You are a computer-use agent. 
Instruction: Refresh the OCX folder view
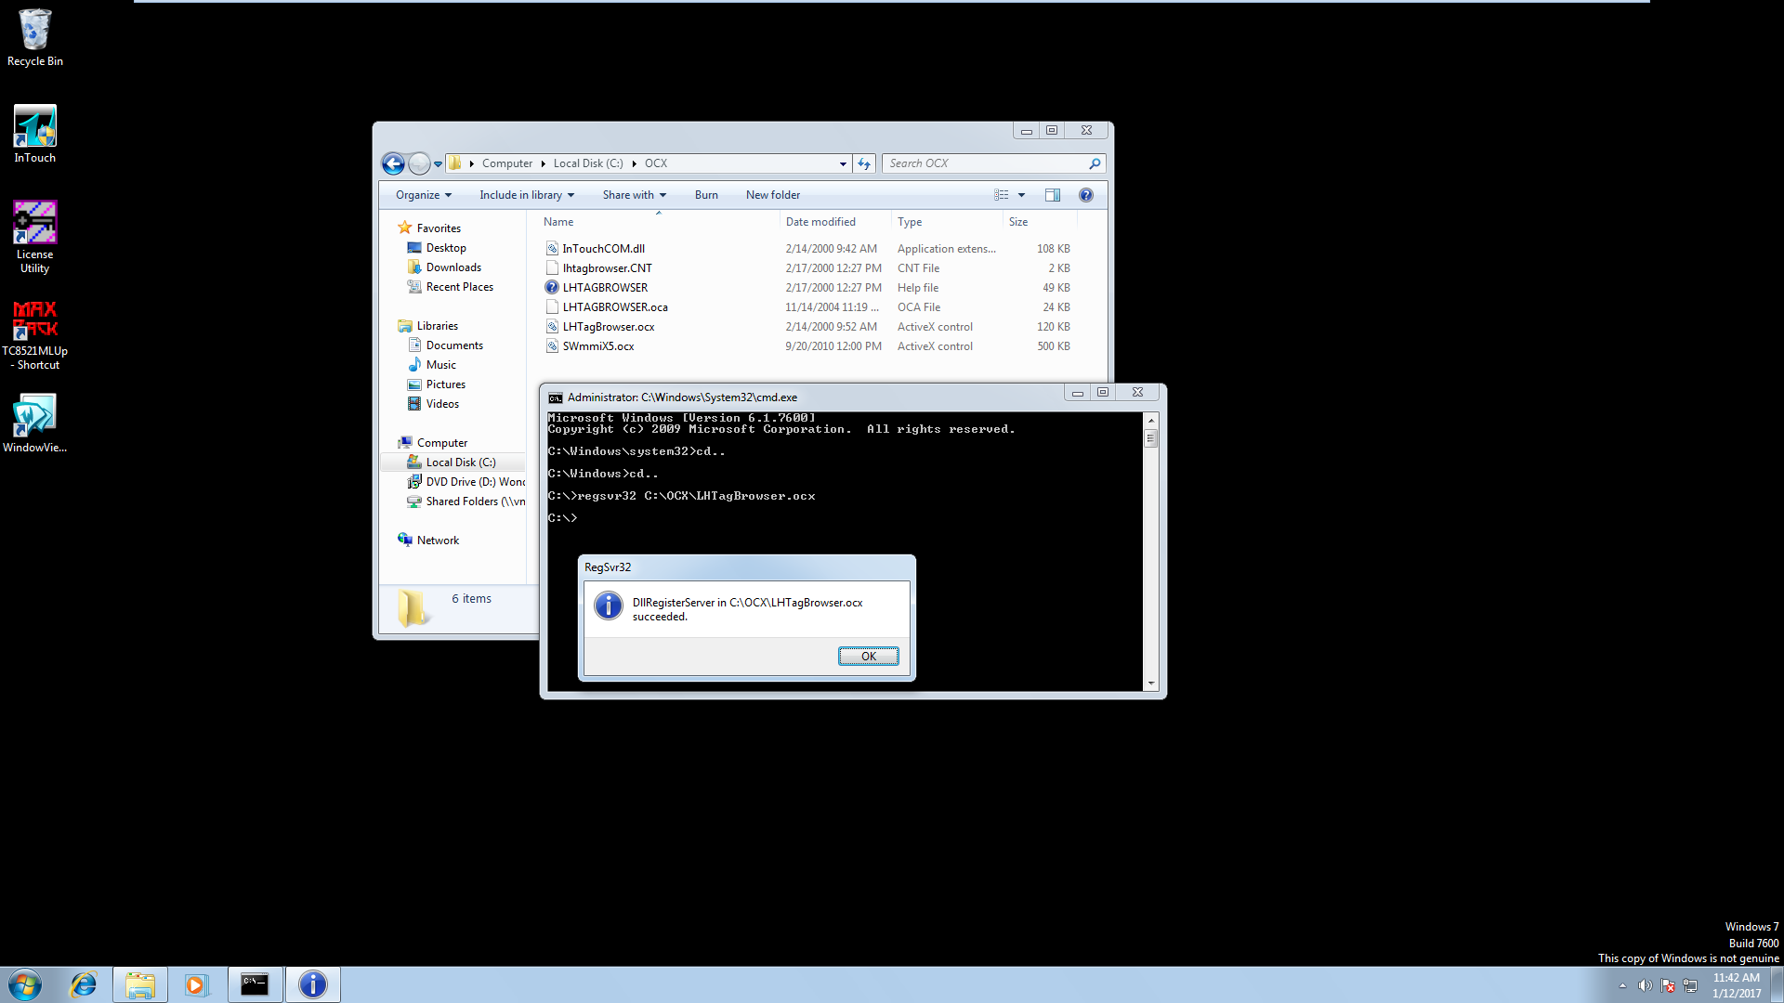tap(864, 163)
